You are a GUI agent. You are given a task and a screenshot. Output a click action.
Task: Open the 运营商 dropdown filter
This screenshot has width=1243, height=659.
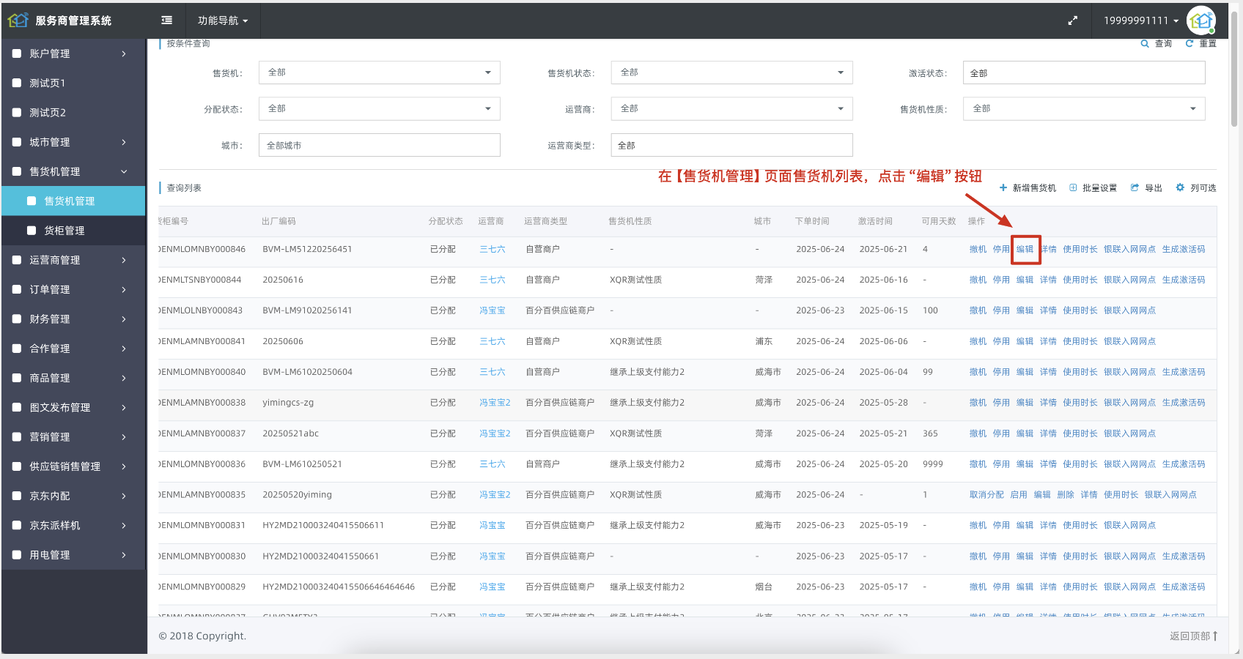(731, 108)
